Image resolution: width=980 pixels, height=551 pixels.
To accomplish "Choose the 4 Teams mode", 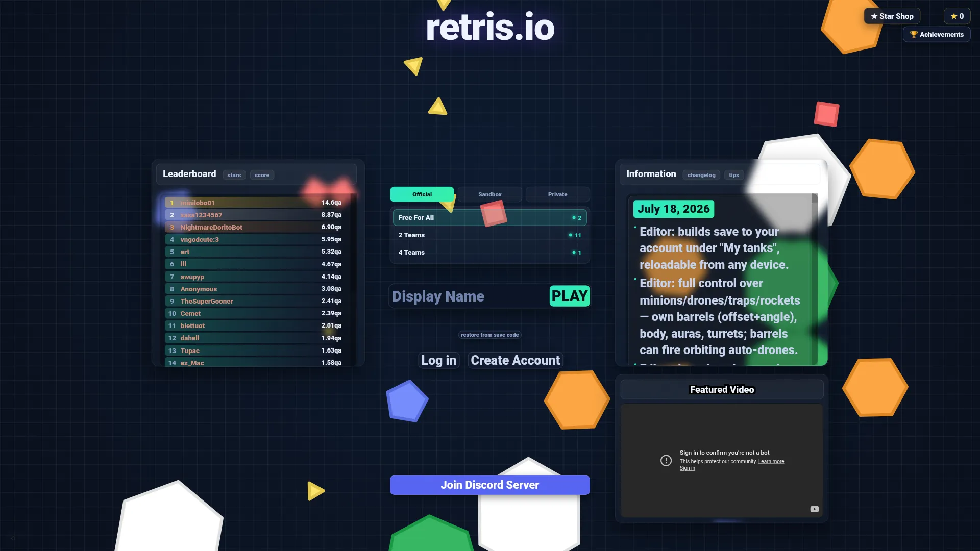I will (489, 253).
